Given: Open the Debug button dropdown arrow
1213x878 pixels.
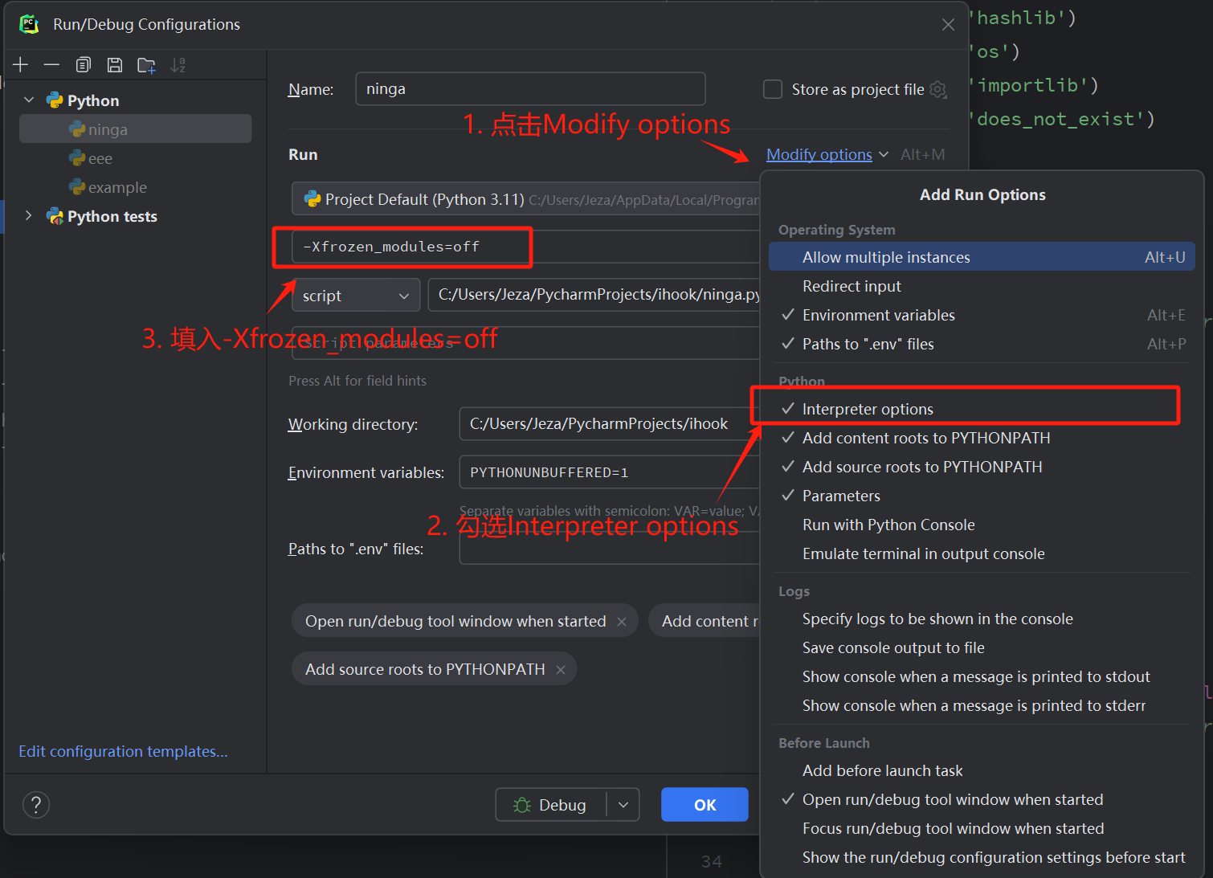Looking at the screenshot, I should (x=623, y=805).
